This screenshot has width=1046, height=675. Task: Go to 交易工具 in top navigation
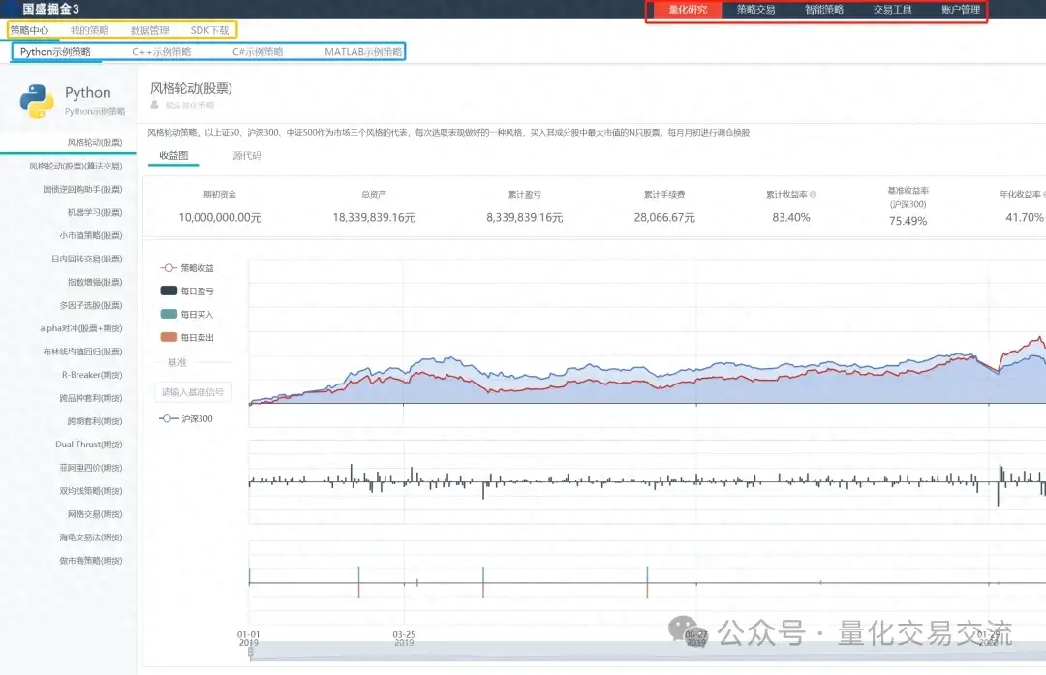click(x=893, y=10)
